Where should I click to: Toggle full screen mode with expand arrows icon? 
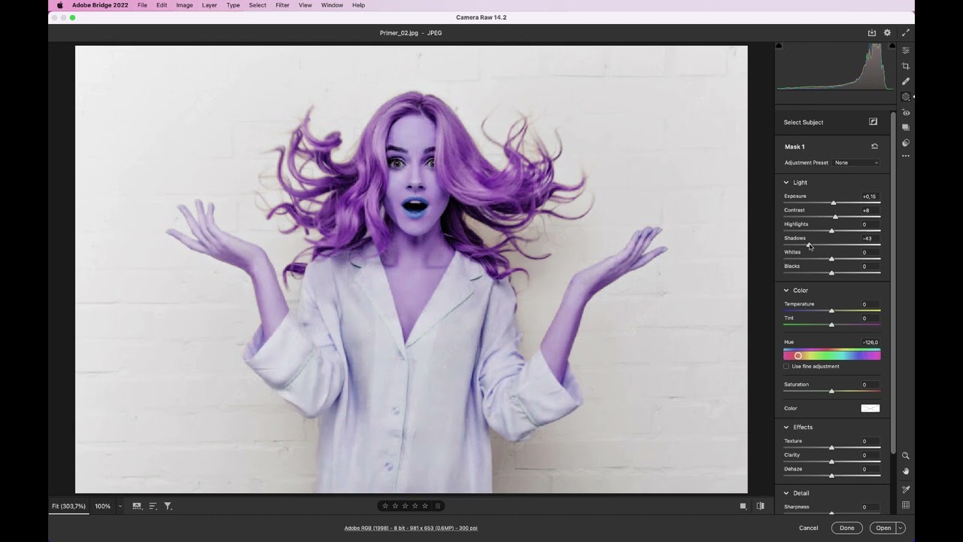click(905, 32)
